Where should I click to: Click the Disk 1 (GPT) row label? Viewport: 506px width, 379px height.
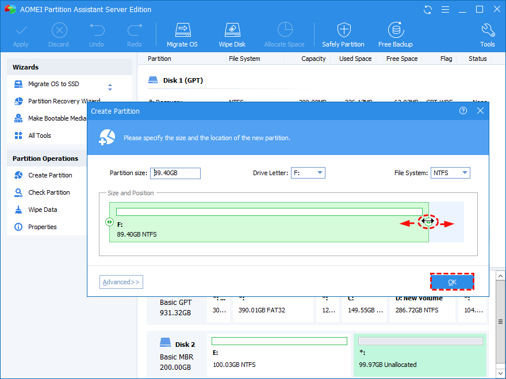coord(183,80)
